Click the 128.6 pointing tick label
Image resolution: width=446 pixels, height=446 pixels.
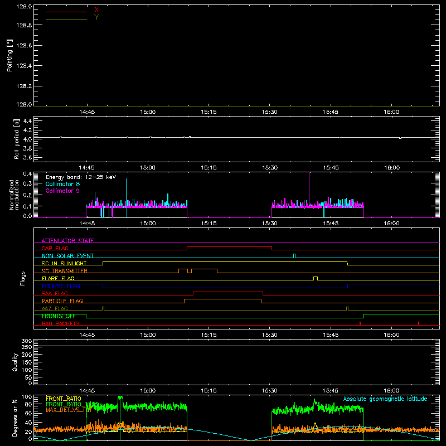pos(24,46)
